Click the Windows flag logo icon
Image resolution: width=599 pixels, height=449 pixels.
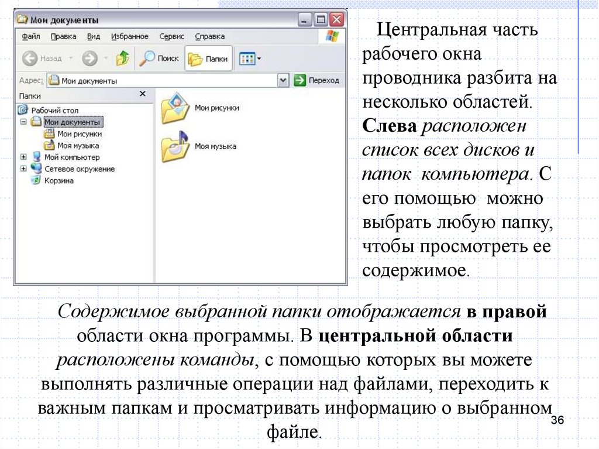click(332, 36)
